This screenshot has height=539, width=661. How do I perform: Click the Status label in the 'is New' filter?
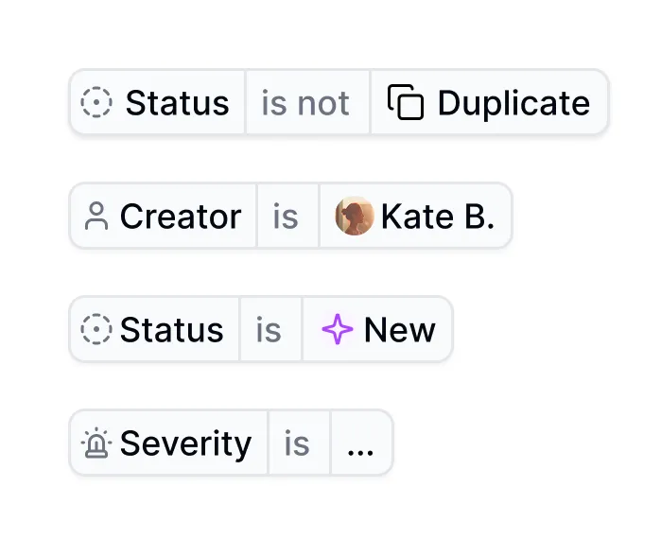(x=171, y=329)
